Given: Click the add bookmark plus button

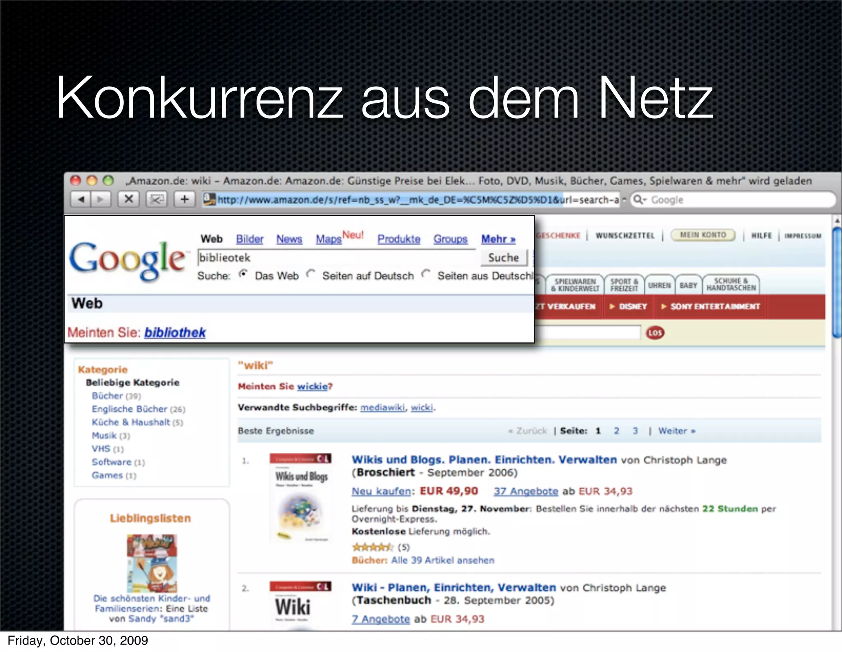Looking at the screenshot, I should pyautogui.click(x=185, y=200).
